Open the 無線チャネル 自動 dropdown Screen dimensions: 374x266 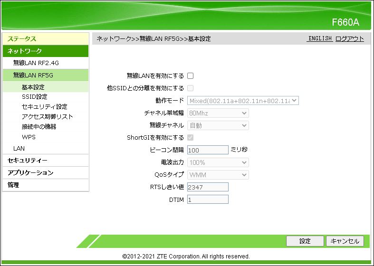pos(218,125)
